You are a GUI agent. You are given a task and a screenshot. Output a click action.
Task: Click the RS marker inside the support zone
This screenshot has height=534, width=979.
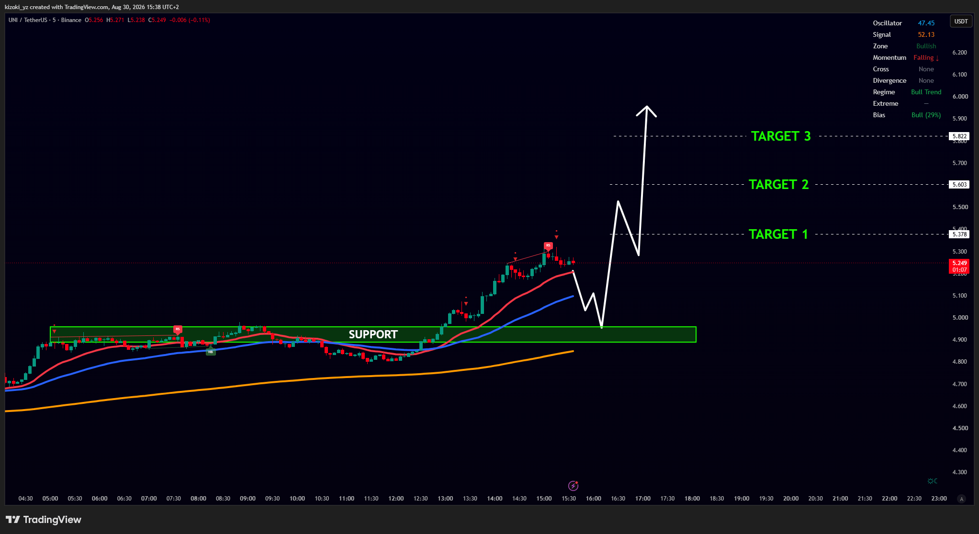pyautogui.click(x=178, y=329)
